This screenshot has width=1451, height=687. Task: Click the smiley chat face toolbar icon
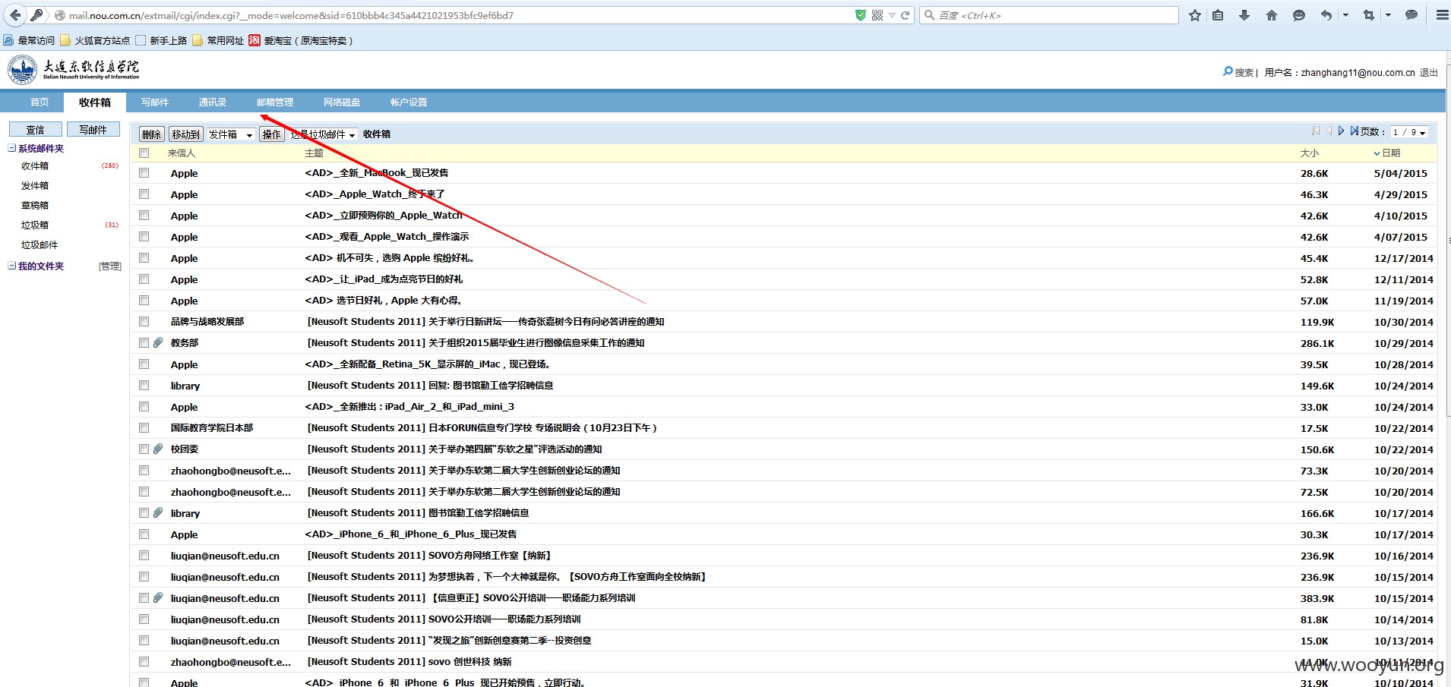(1299, 15)
